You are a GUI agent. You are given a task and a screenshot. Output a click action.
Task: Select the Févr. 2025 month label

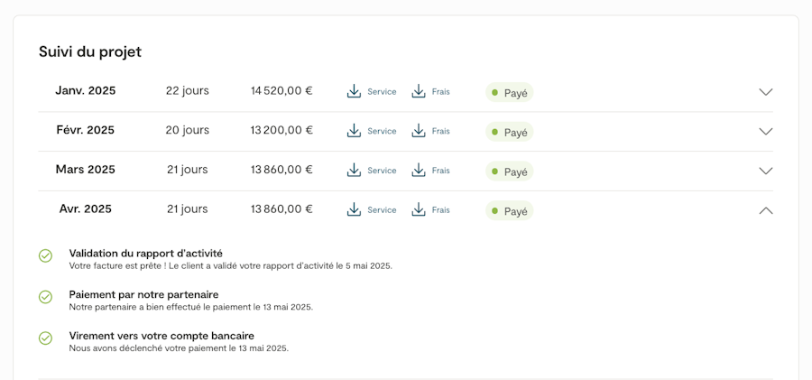pyautogui.click(x=86, y=130)
